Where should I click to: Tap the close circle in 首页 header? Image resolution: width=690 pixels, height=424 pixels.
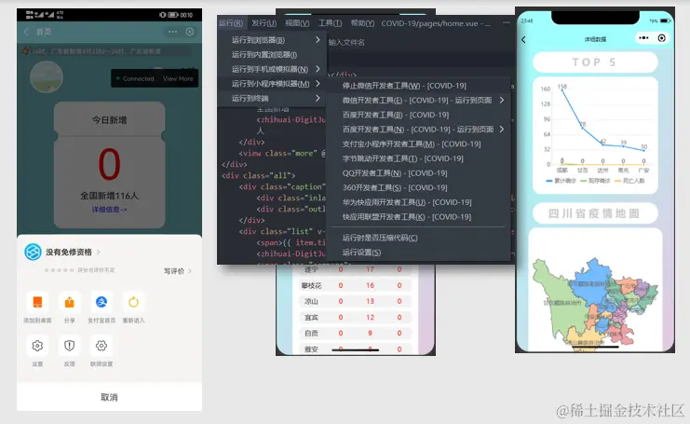(190, 32)
